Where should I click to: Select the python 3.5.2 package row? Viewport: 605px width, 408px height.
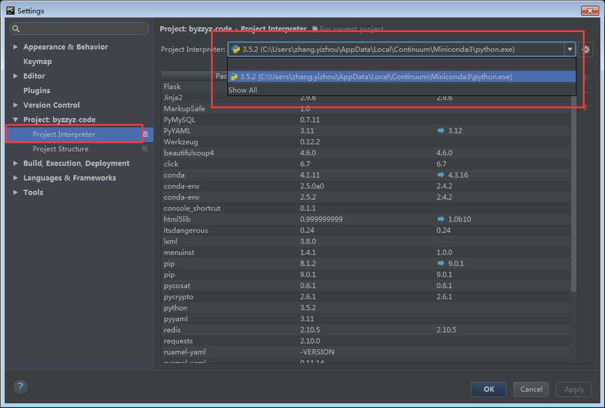(366, 308)
